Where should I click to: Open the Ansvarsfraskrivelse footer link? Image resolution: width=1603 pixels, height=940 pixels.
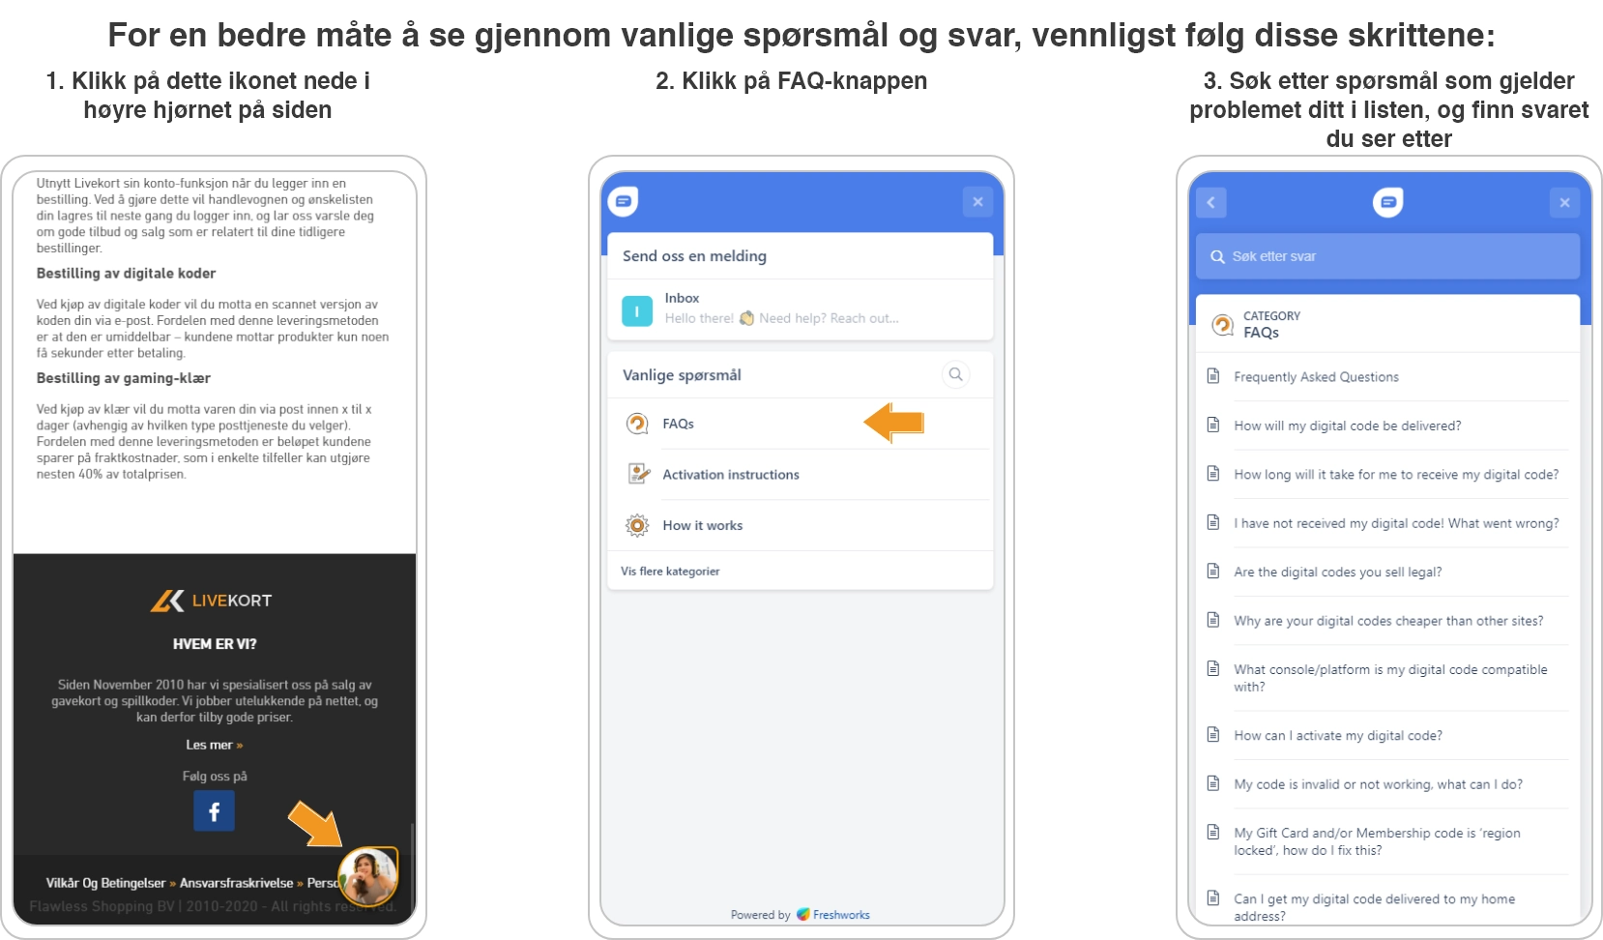[x=236, y=883]
